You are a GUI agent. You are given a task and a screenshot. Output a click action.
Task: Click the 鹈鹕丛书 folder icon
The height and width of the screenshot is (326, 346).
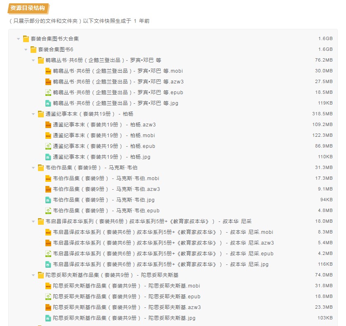click(41, 60)
